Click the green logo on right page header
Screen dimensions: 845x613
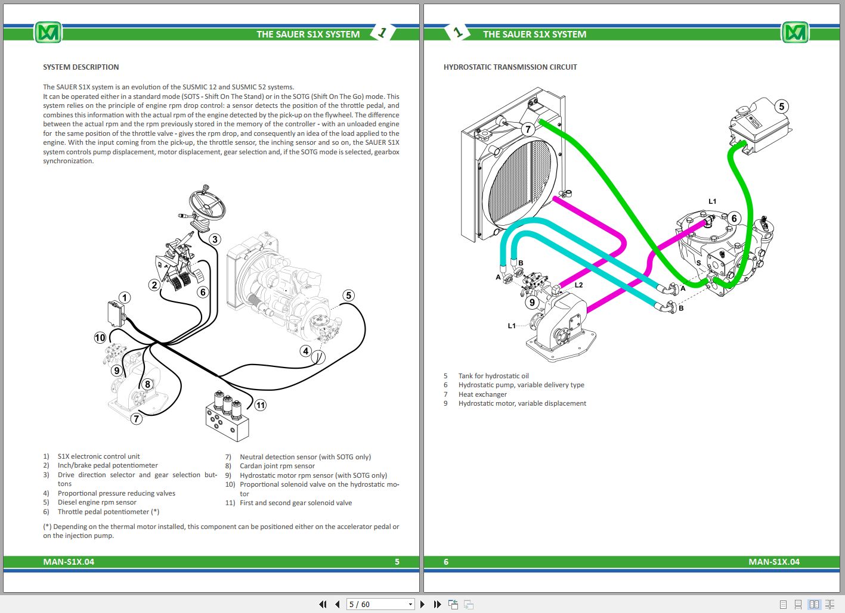tap(795, 33)
